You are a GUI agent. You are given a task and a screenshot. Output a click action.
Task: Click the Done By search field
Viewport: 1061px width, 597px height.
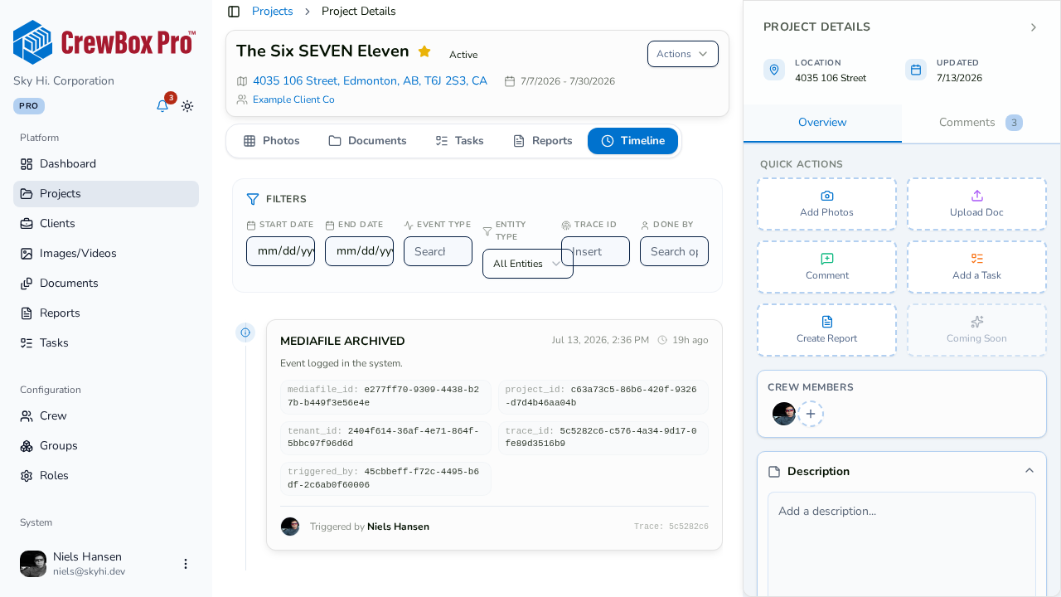(674, 251)
